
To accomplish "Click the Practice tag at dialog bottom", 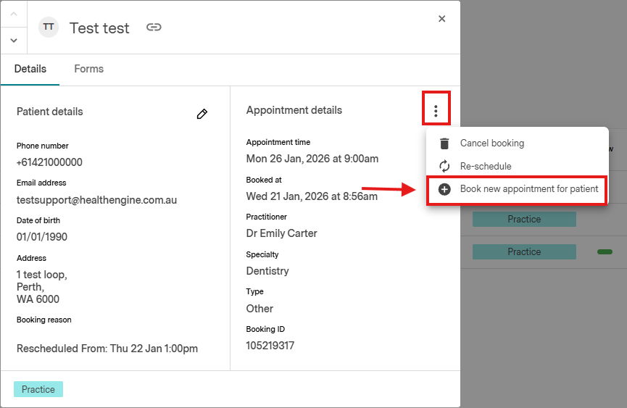I will tap(38, 389).
